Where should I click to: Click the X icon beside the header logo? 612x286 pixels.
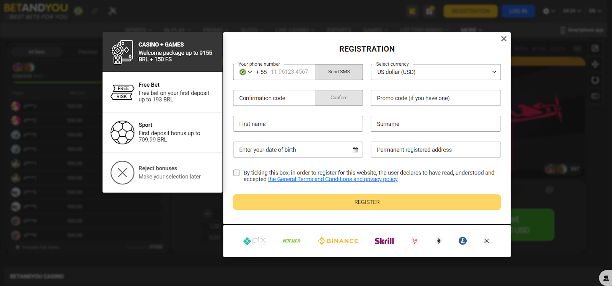pos(112,11)
